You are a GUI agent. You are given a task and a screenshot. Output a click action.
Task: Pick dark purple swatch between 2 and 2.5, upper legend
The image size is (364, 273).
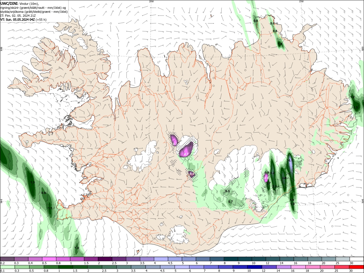tap(105, 259)
